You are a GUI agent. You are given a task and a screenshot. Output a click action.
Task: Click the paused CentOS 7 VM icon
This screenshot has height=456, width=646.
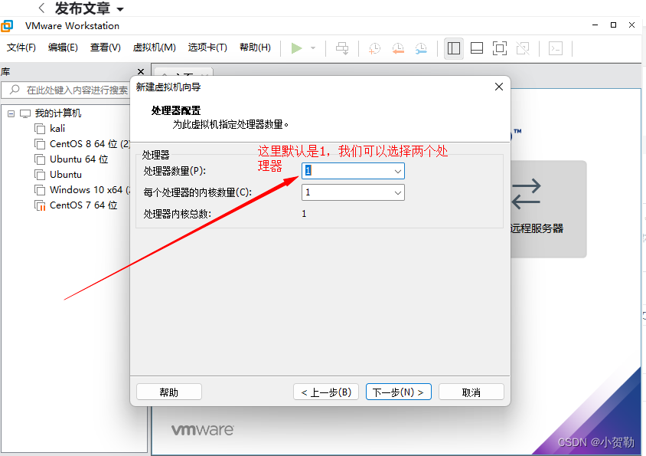click(x=40, y=205)
